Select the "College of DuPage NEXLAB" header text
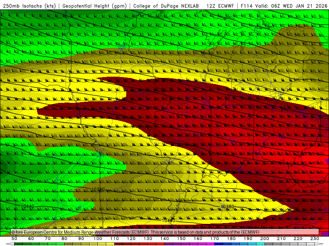Image resolution: width=329 pixels, height=246 pixels. tap(166, 6)
